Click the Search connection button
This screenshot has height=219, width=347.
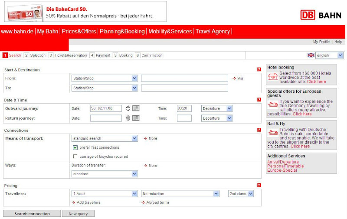32,213
